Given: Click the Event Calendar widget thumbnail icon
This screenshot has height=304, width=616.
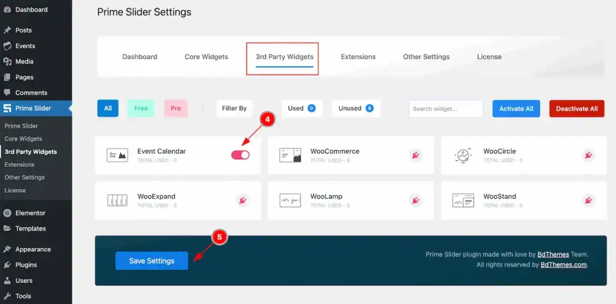Looking at the screenshot, I should pos(117,155).
